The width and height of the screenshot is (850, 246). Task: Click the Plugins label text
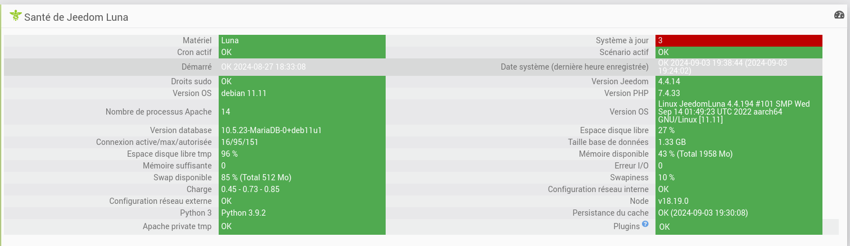(x=626, y=226)
